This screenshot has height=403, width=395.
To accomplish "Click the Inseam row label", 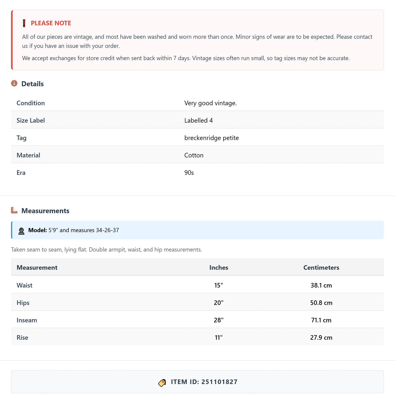I will (x=27, y=320).
